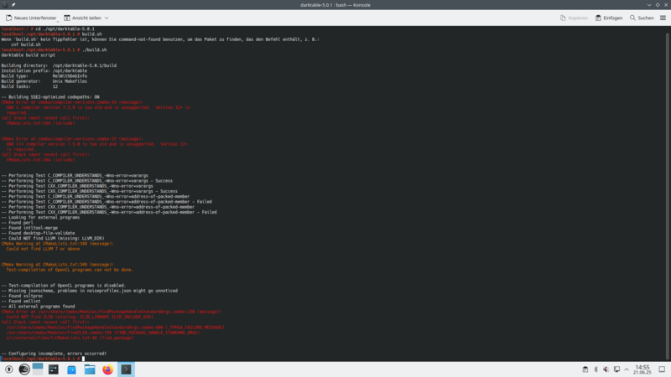This screenshot has height=377, width=671.
Task: Click the 'Found xsltproc' line
Action: 22,296
